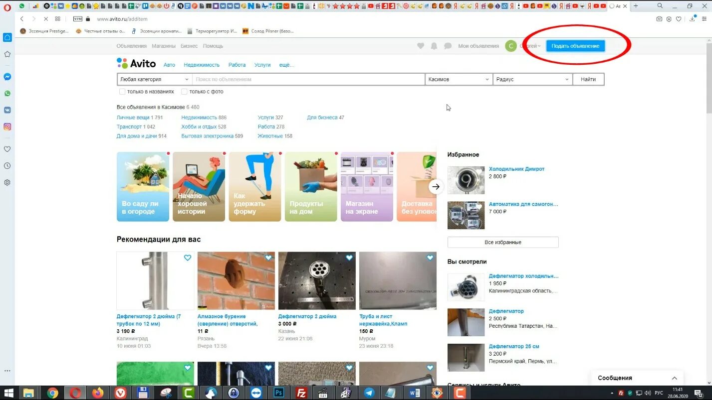Open Word from the taskbar
This screenshot has height=400, width=712.
(414, 393)
